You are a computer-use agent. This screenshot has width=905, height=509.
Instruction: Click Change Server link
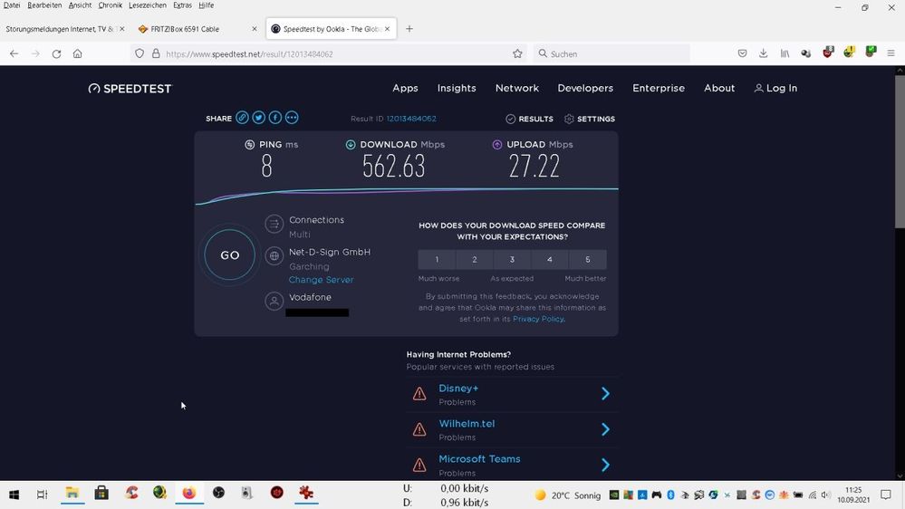click(x=321, y=280)
